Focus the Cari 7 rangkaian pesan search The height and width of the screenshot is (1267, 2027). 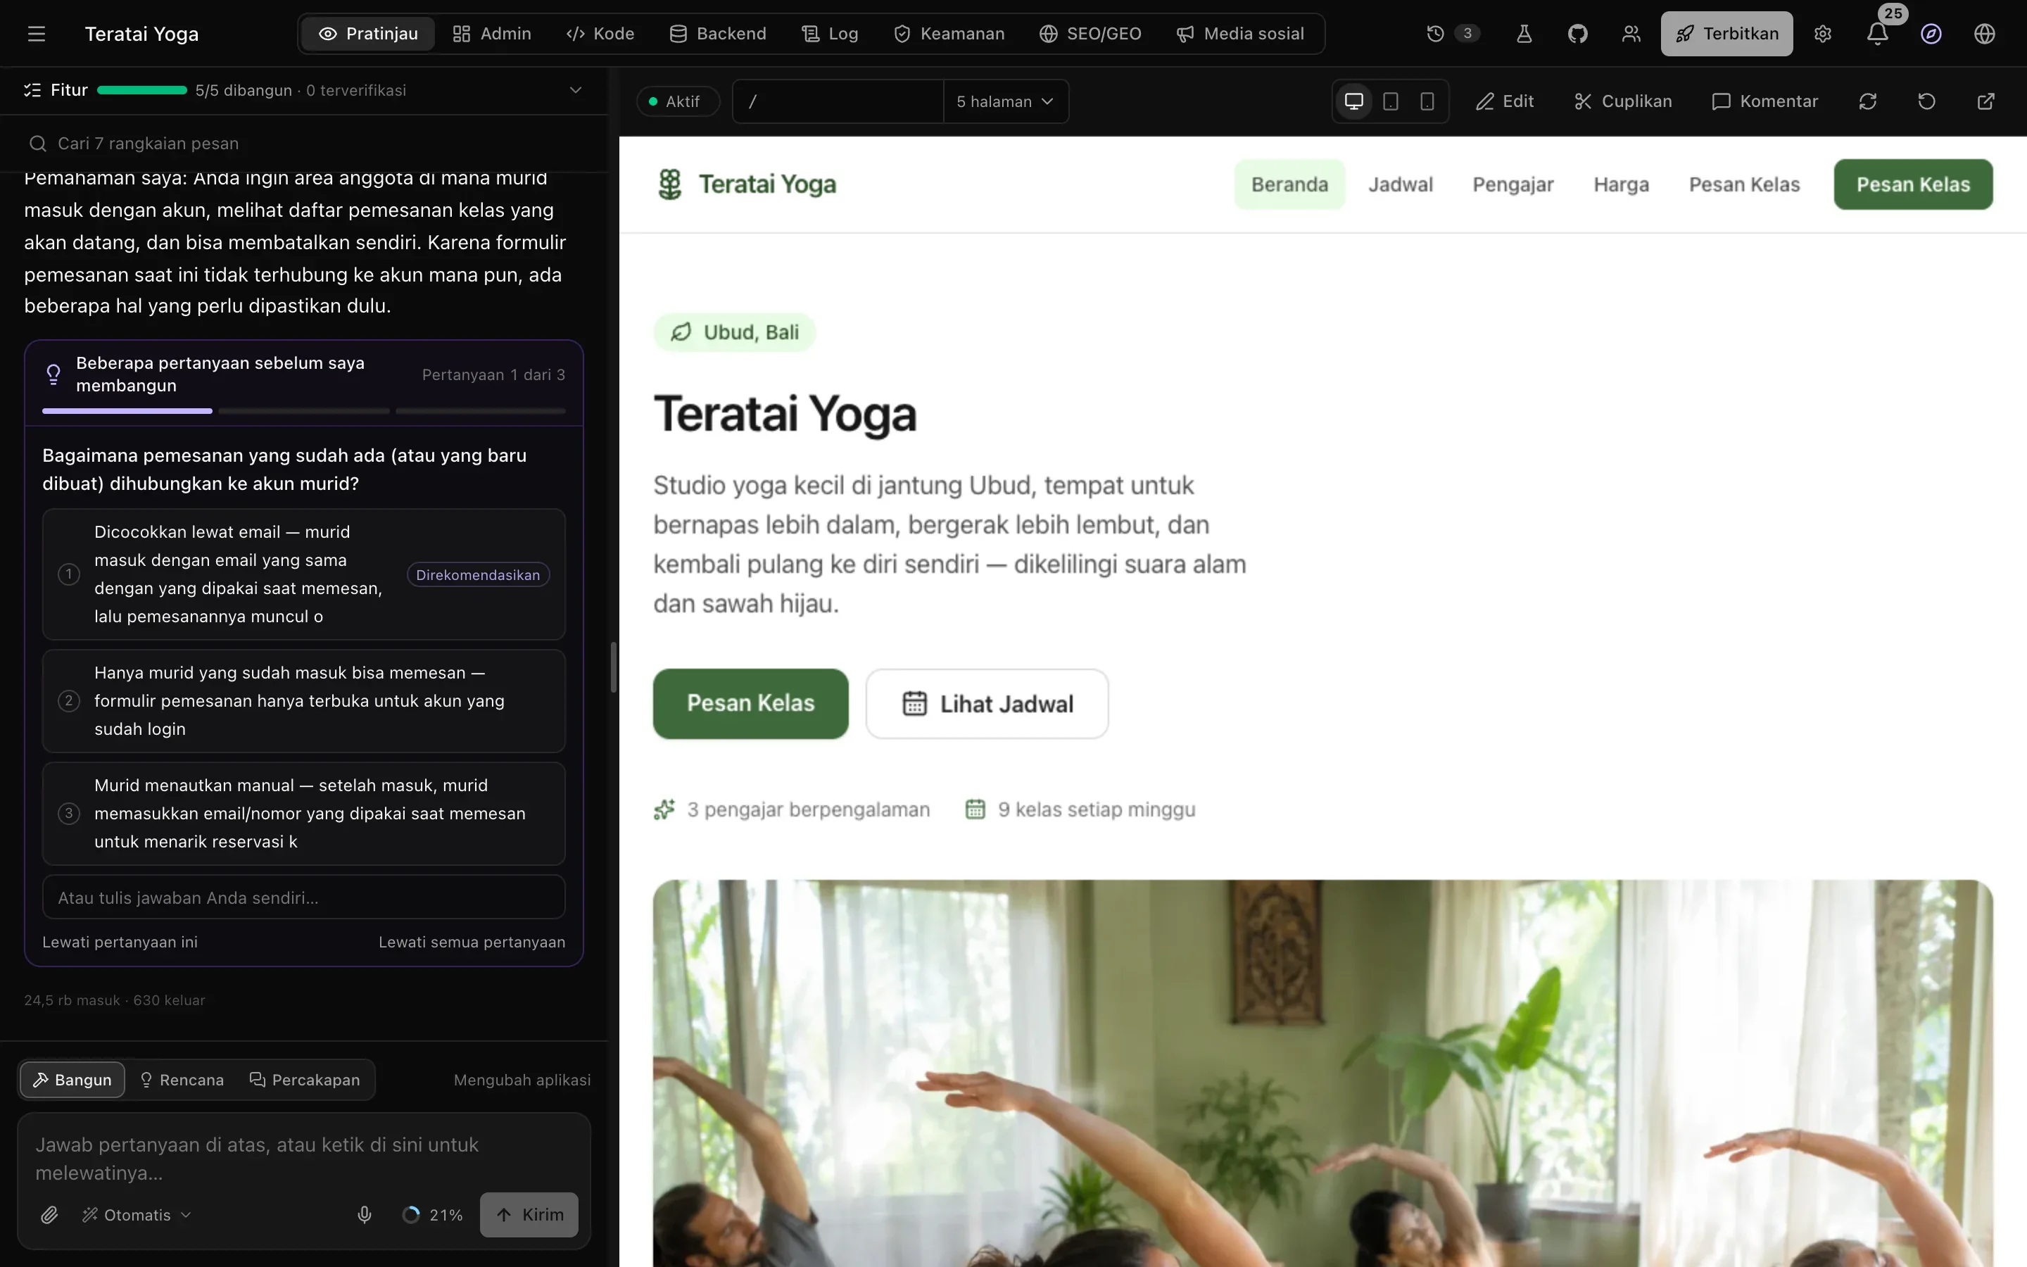(304, 144)
